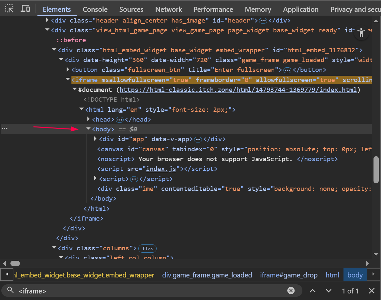Expand the div id="app" node
Viewport: 381px width, 300px height.
pos(95,139)
